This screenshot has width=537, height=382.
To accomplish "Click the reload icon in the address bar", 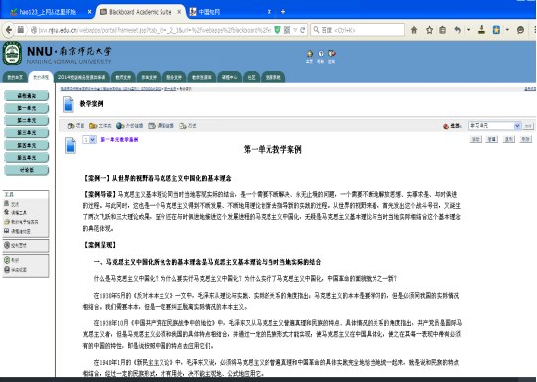I will click(303, 30).
